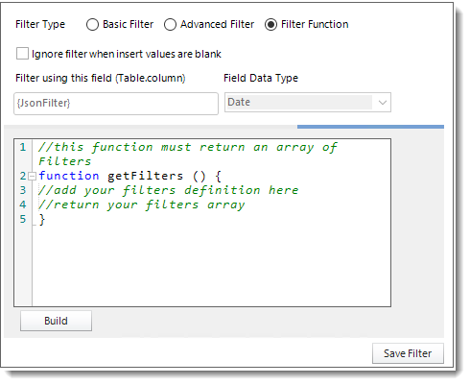Click the {JsonFilter} field input box
Screen dimensions: 470x385
tap(116, 104)
